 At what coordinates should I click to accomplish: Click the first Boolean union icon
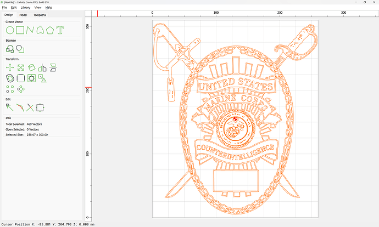[x=10, y=49]
